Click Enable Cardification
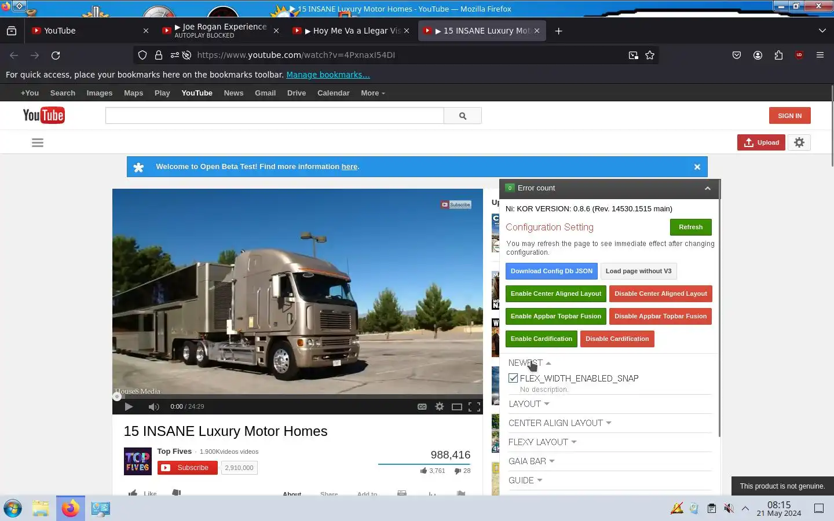Screen dimensions: 834x521 (x=542, y=339)
